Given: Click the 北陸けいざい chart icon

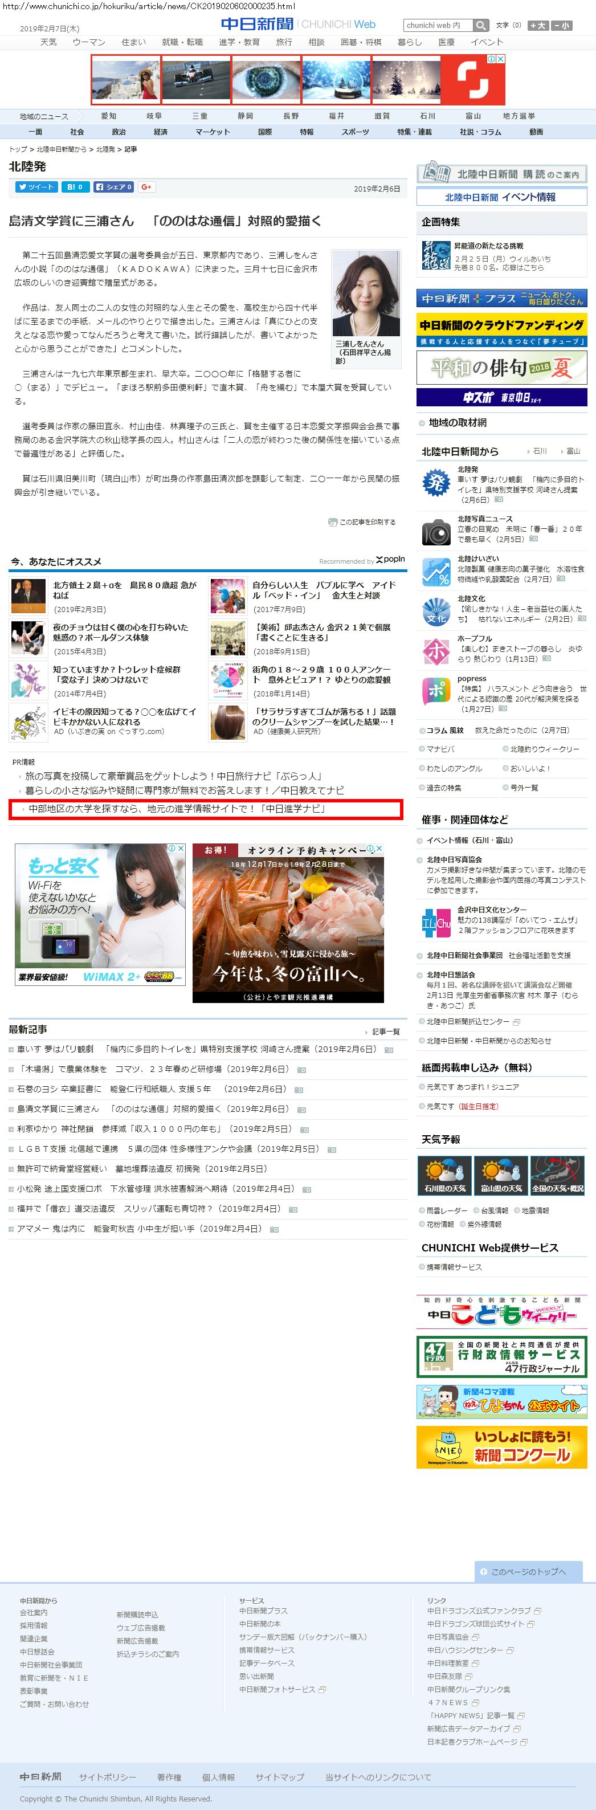Looking at the screenshot, I should pos(436,572).
